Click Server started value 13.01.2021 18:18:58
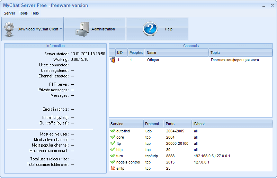This screenshot has height=178, width=277. coord(88,54)
